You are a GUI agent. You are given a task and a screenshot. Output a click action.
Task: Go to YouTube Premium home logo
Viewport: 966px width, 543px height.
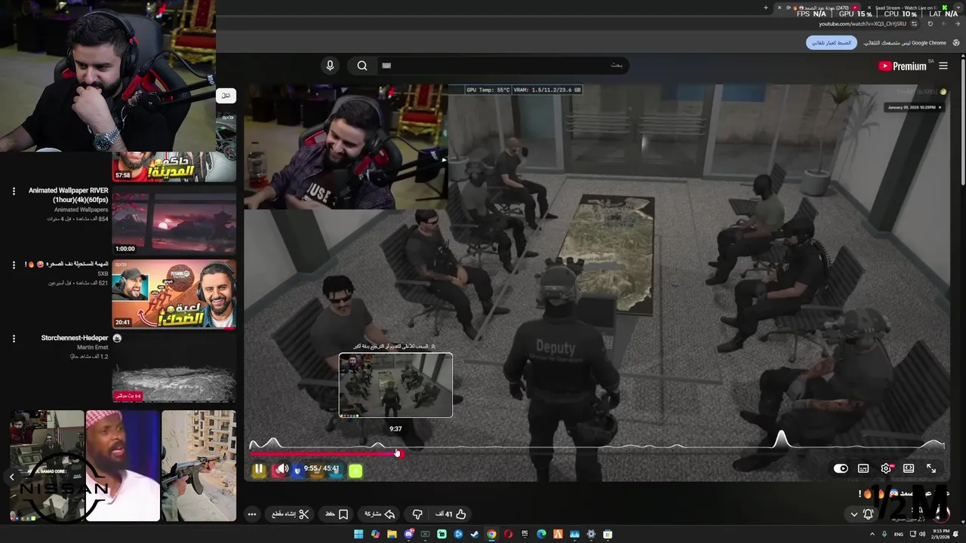tap(902, 66)
